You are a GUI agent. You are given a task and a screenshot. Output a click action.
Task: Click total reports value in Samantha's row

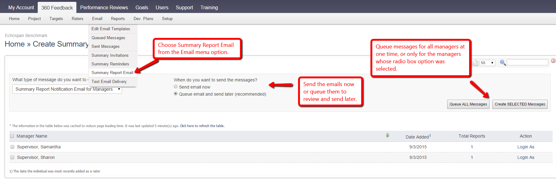(472, 147)
